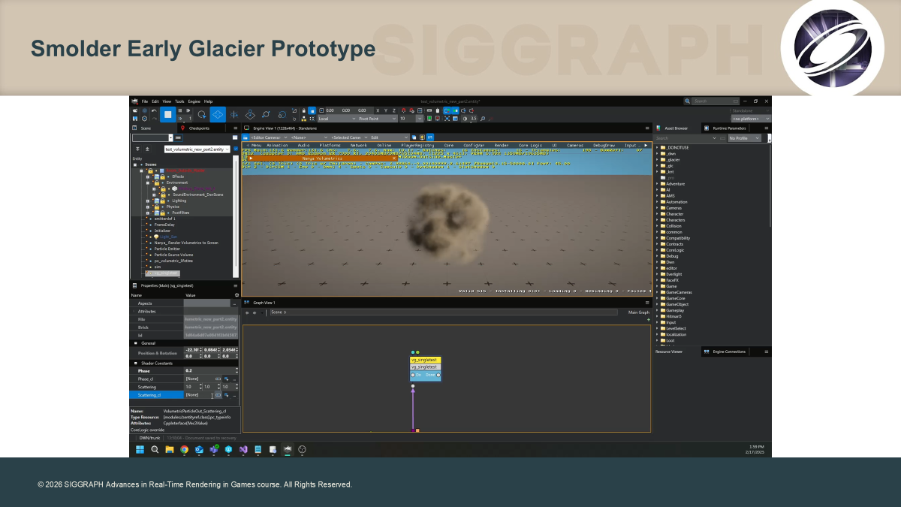Viewport: 901px width, 507px height.
Task: Toggle lock on Physics row
Action: click(157, 207)
